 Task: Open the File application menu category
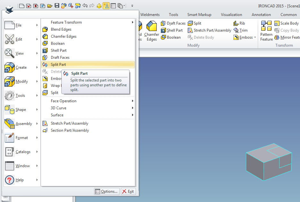click(21, 25)
